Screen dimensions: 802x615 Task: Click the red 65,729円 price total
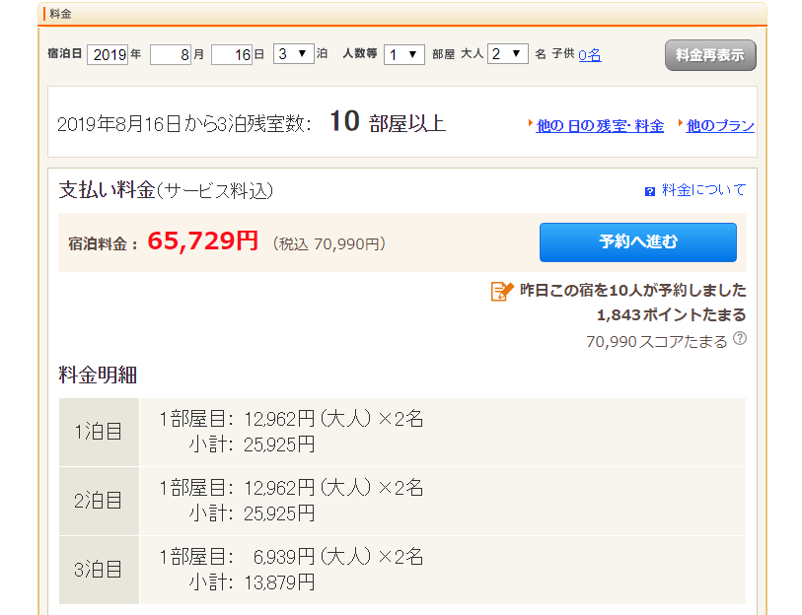click(x=203, y=241)
